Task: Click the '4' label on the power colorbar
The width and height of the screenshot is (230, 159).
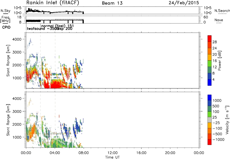Action: click(213, 80)
